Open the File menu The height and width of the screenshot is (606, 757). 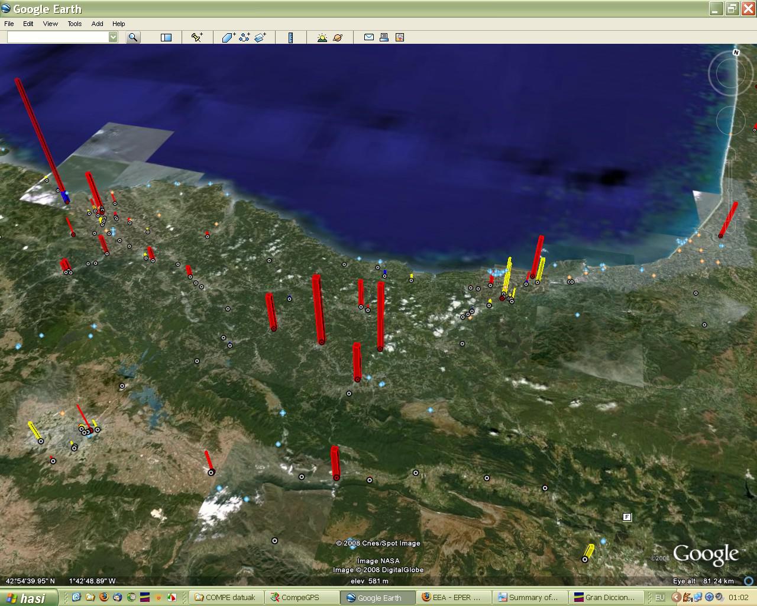point(9,24)
